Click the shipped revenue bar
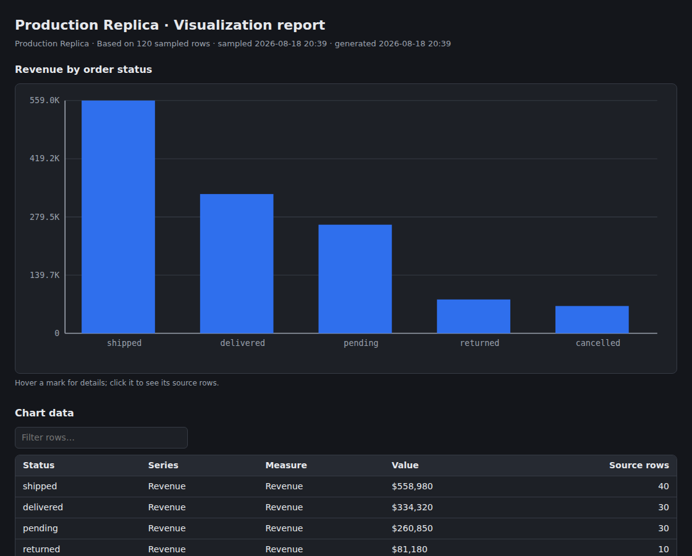Image resolution: width=692 pixels, height=556 pixels. coord(118,217)
